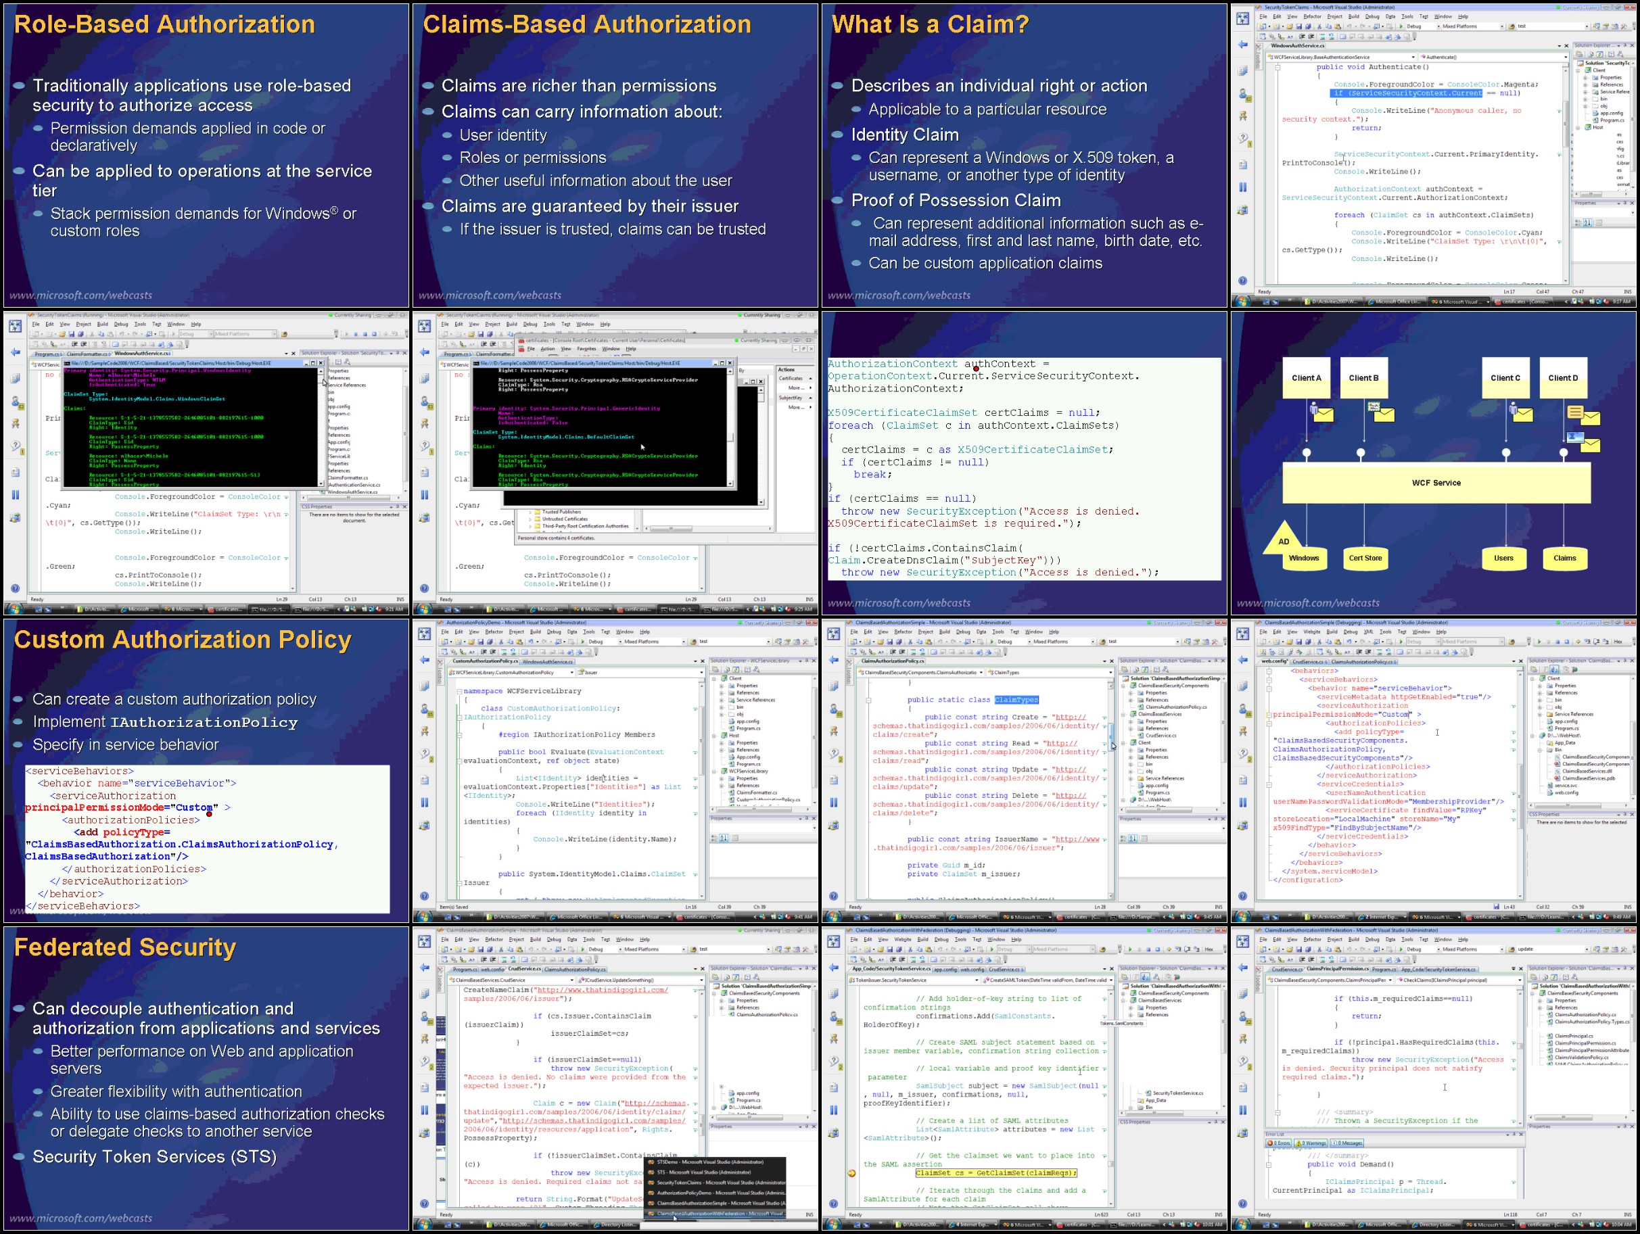Viewport: 1640px width, 1234px height.
Task: Click Save All icon in AuthorizationPolicyDemo toolbar
Action: point(490,642)
